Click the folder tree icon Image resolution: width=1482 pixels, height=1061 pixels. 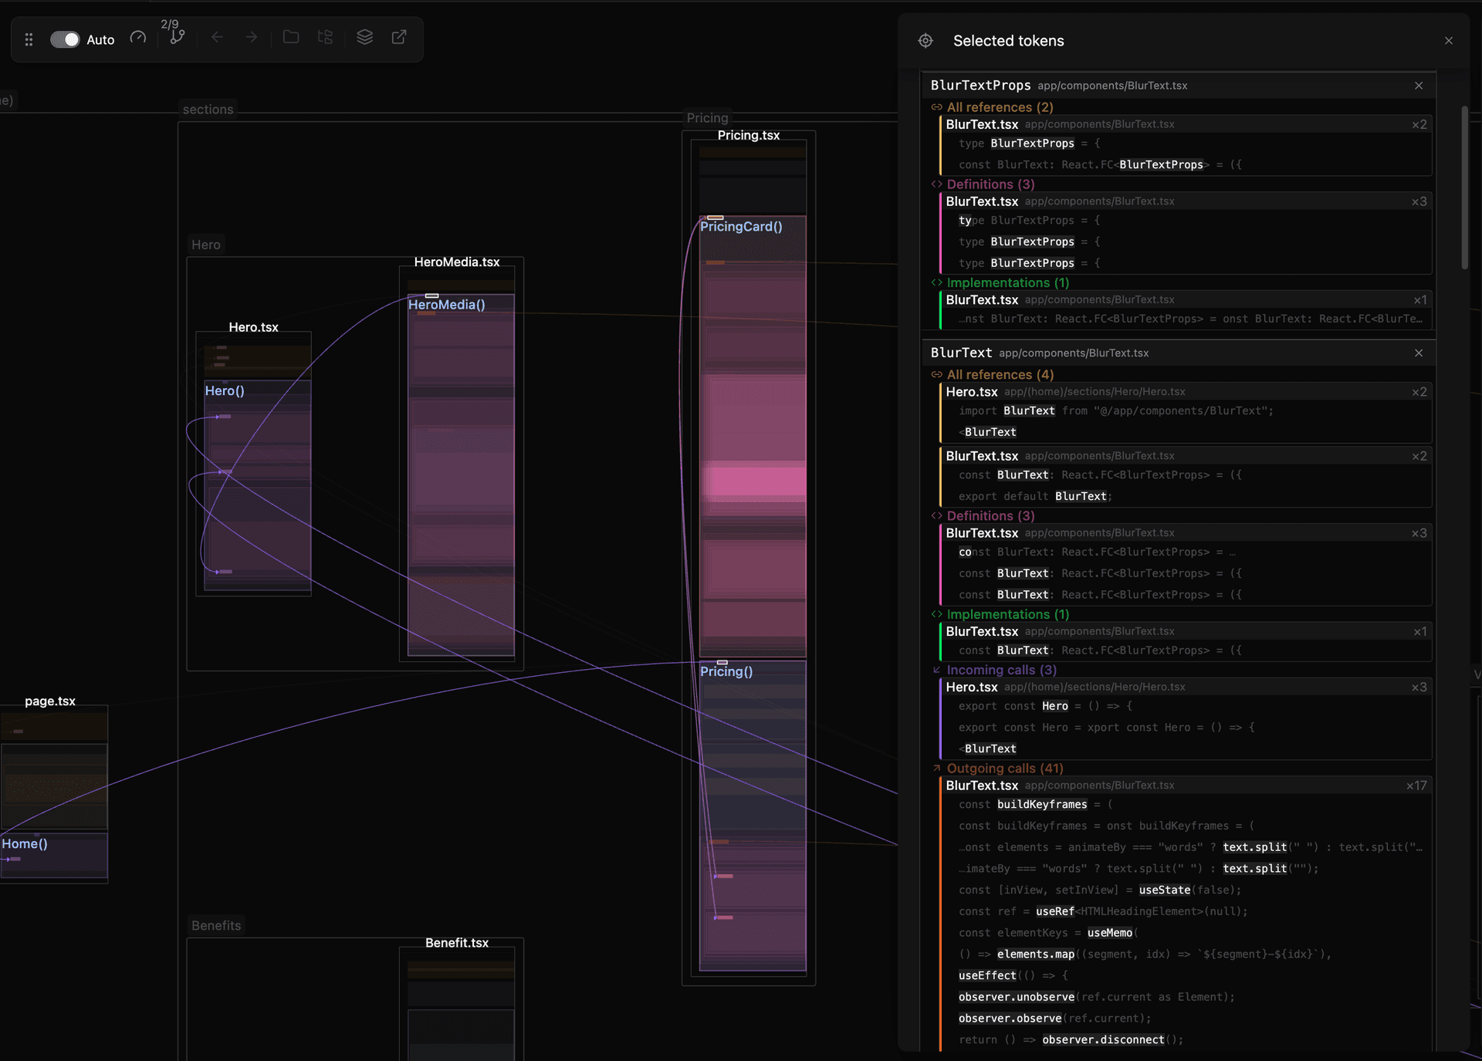click(325, 37)
